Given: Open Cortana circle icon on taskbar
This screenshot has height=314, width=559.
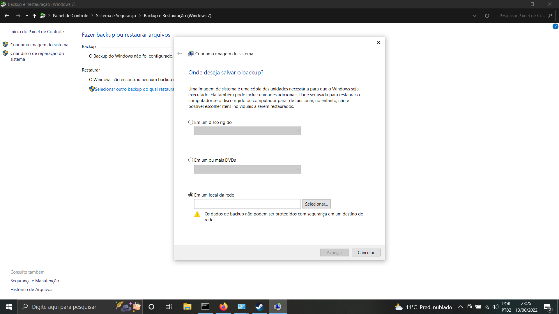Looking at the screenshot, I should pyautogui.click(x=151, y=307).
